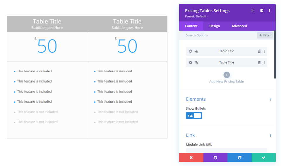Delete the first Table Title item
The image size is (281, 166).
coord(259,51)
